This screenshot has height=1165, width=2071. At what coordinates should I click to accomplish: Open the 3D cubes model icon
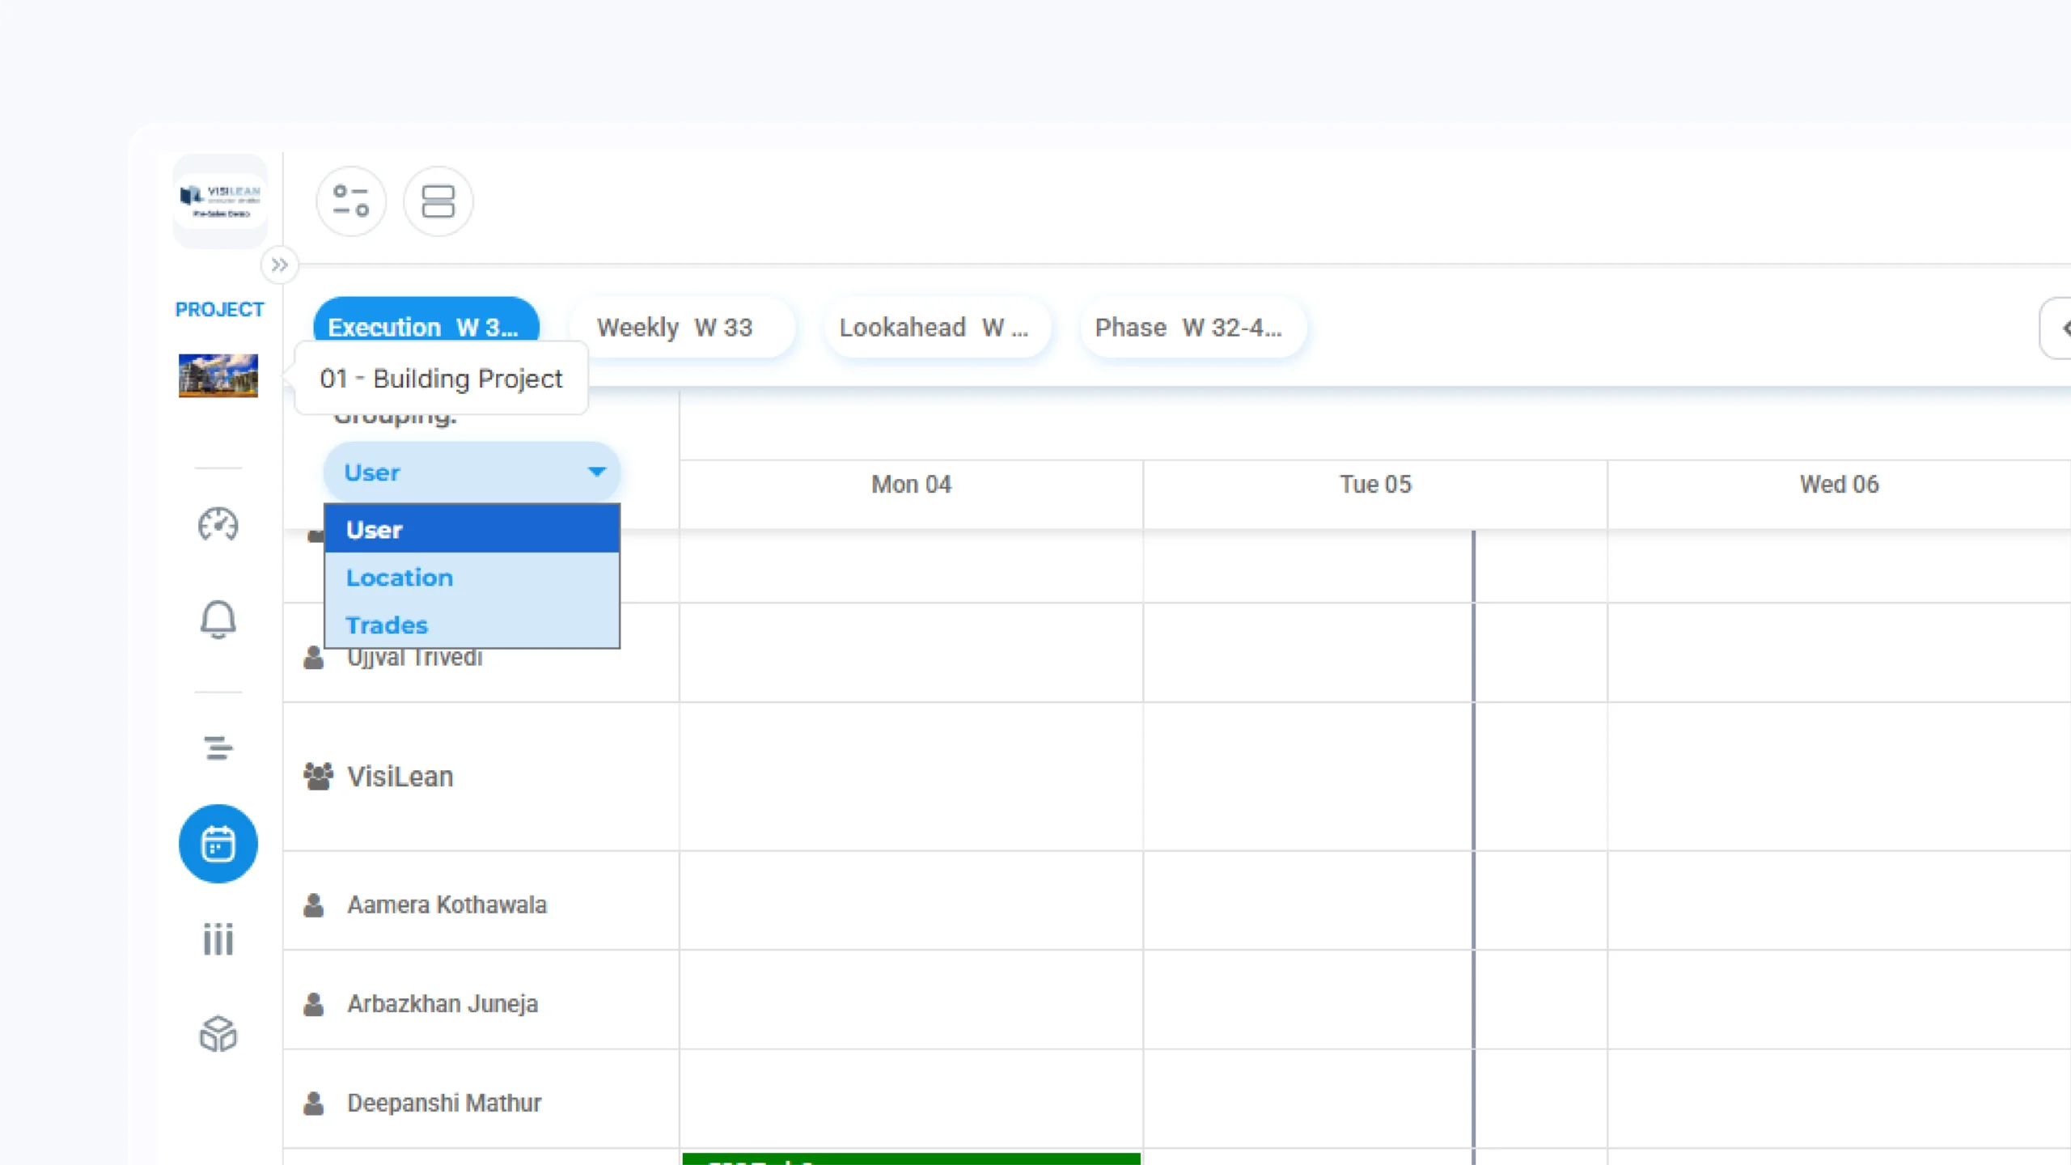(218, 1034)
